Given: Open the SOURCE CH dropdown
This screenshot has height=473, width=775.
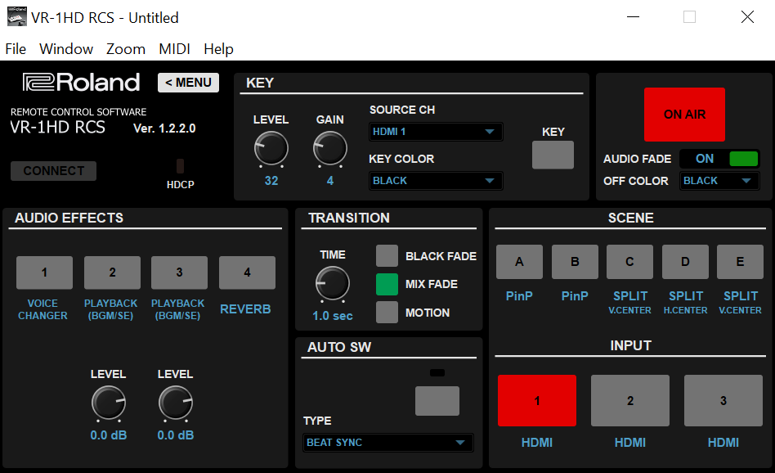Looking at the screenshot, I should tap(436, 132).
